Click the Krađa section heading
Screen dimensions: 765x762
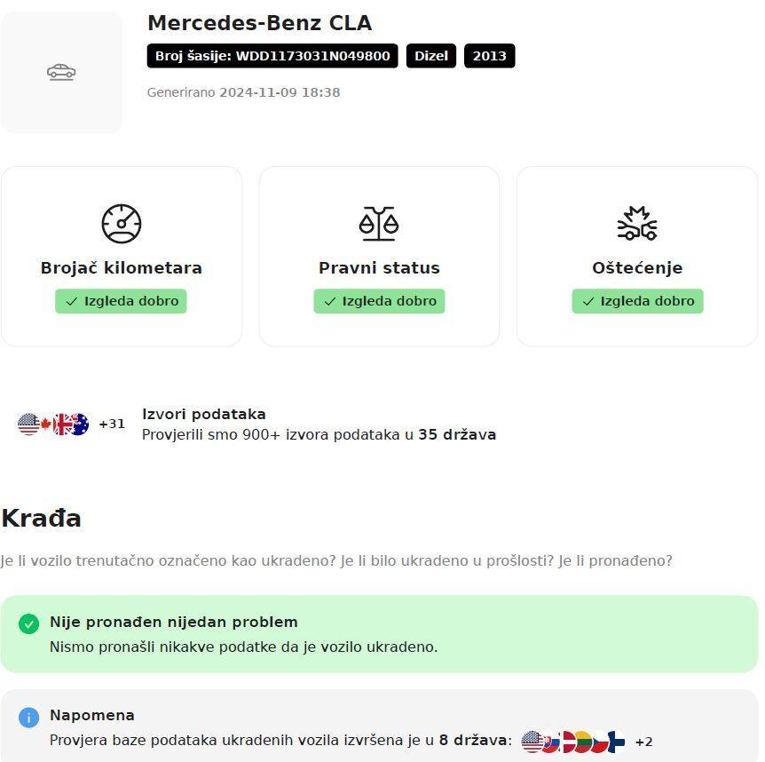pos(42,519)
